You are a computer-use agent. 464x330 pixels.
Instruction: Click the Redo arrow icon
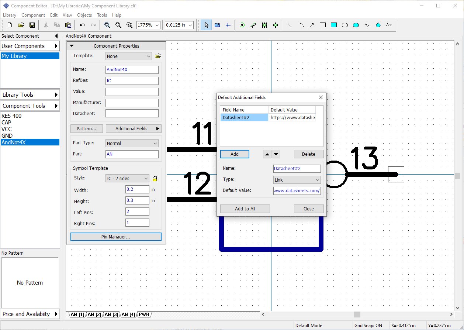[x=93, y=25]
